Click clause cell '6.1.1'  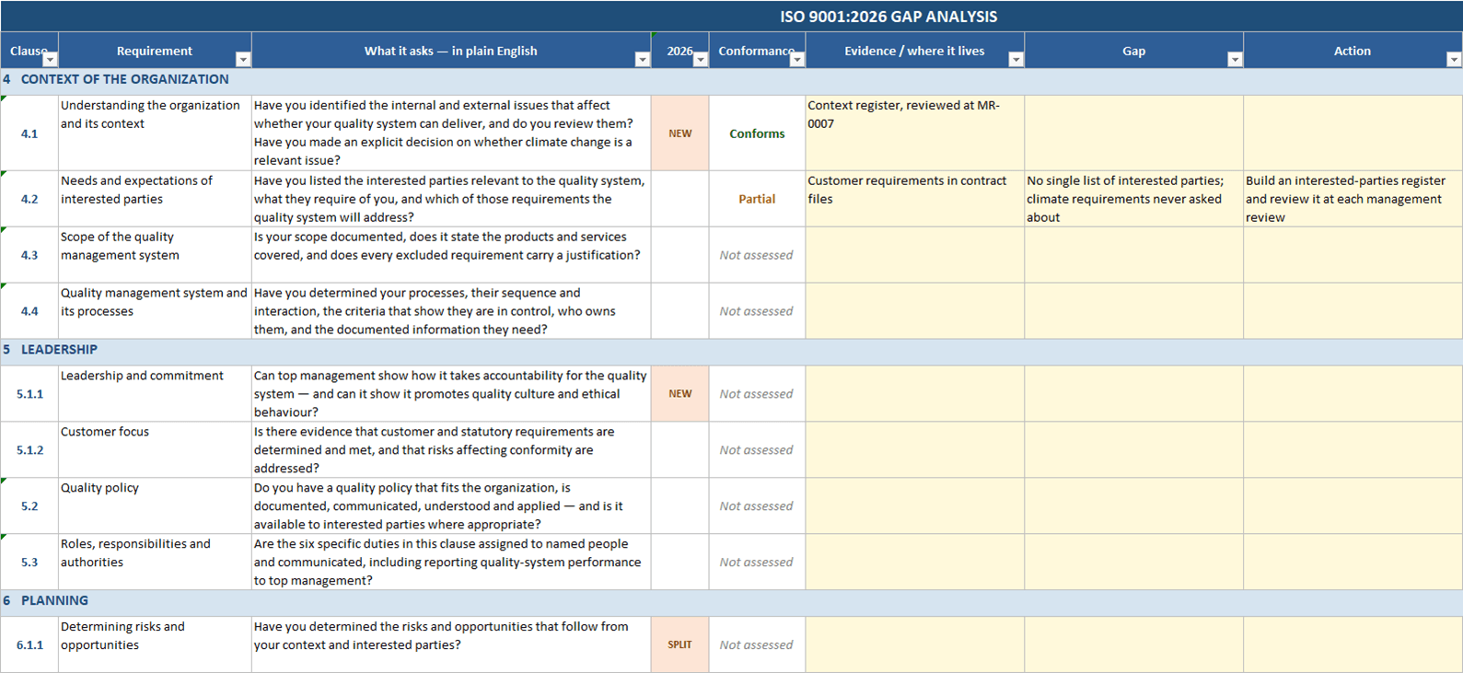click(29, 645)
